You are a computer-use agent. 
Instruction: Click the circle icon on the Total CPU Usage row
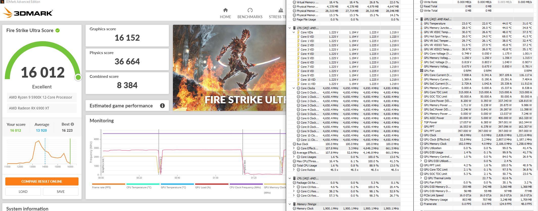tap(294, 166)
